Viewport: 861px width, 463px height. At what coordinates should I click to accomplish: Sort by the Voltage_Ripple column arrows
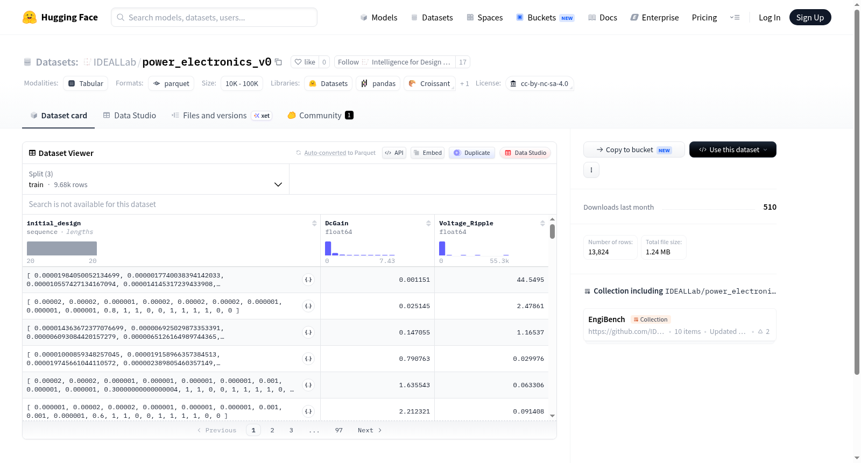click(542, 223)
